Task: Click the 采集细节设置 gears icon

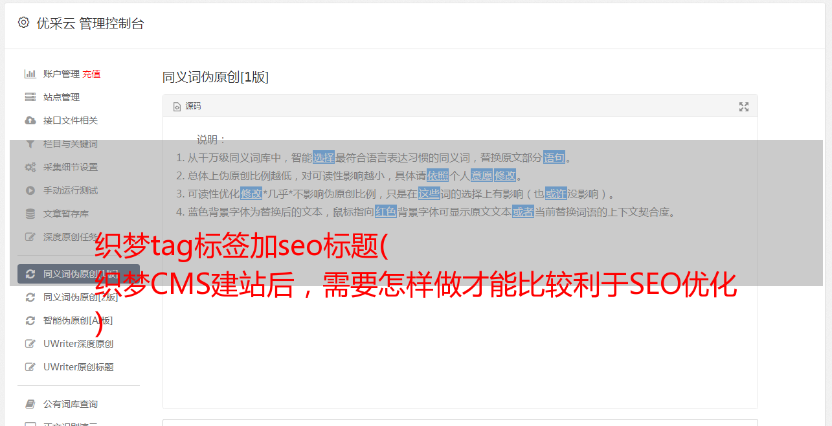Action: click(30, 167)
